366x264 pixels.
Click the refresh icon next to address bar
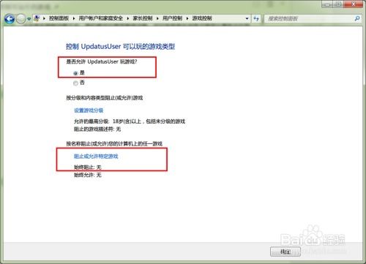(x=256, y=18)
